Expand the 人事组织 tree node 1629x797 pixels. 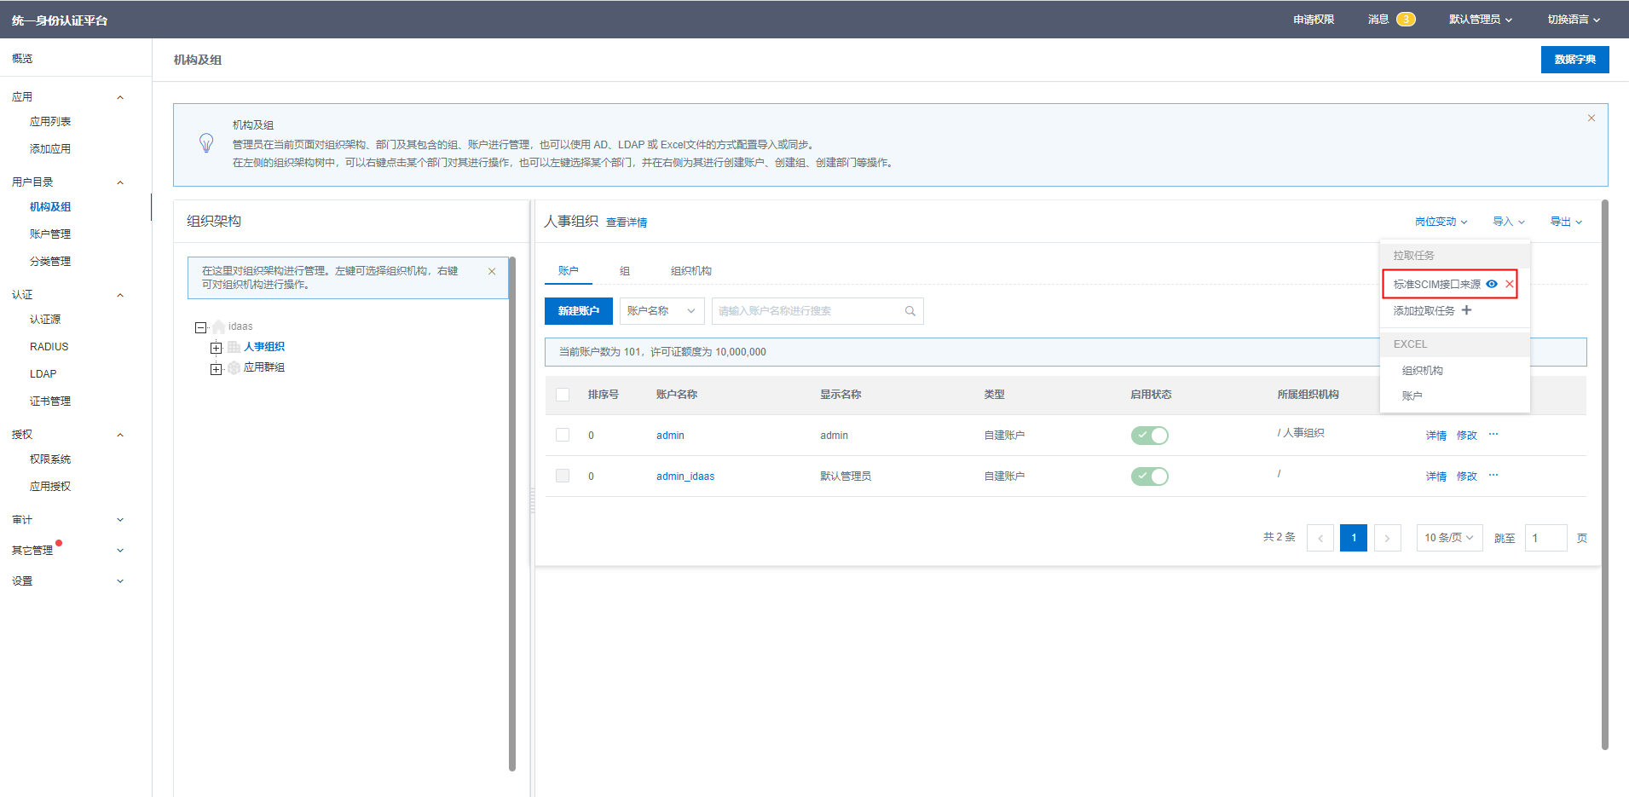217,348
